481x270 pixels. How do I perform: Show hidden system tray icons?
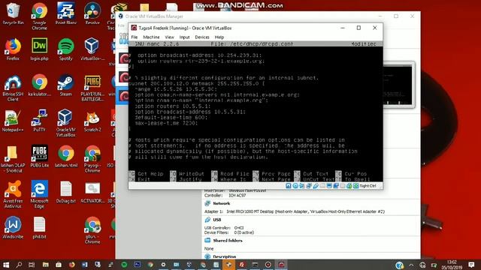pos(411,265)
